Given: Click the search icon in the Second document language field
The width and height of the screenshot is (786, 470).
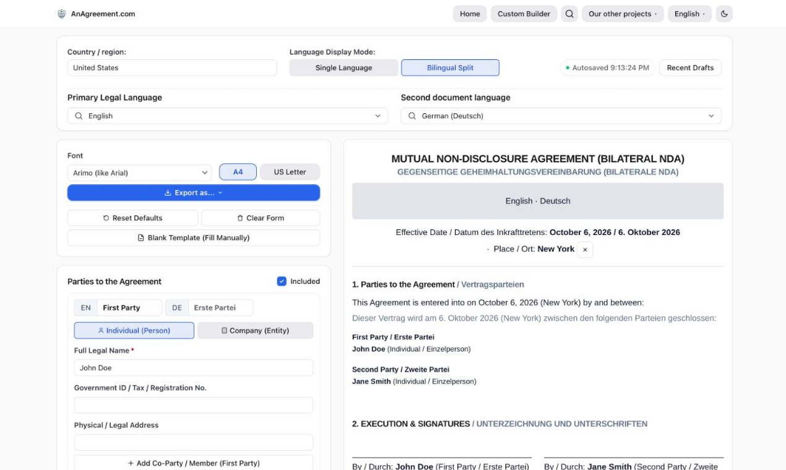Looking at the screenshot, I should point(412,116).
